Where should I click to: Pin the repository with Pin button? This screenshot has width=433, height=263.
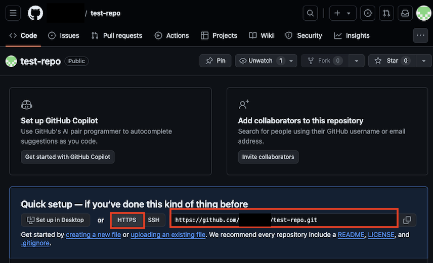[215, 61]
